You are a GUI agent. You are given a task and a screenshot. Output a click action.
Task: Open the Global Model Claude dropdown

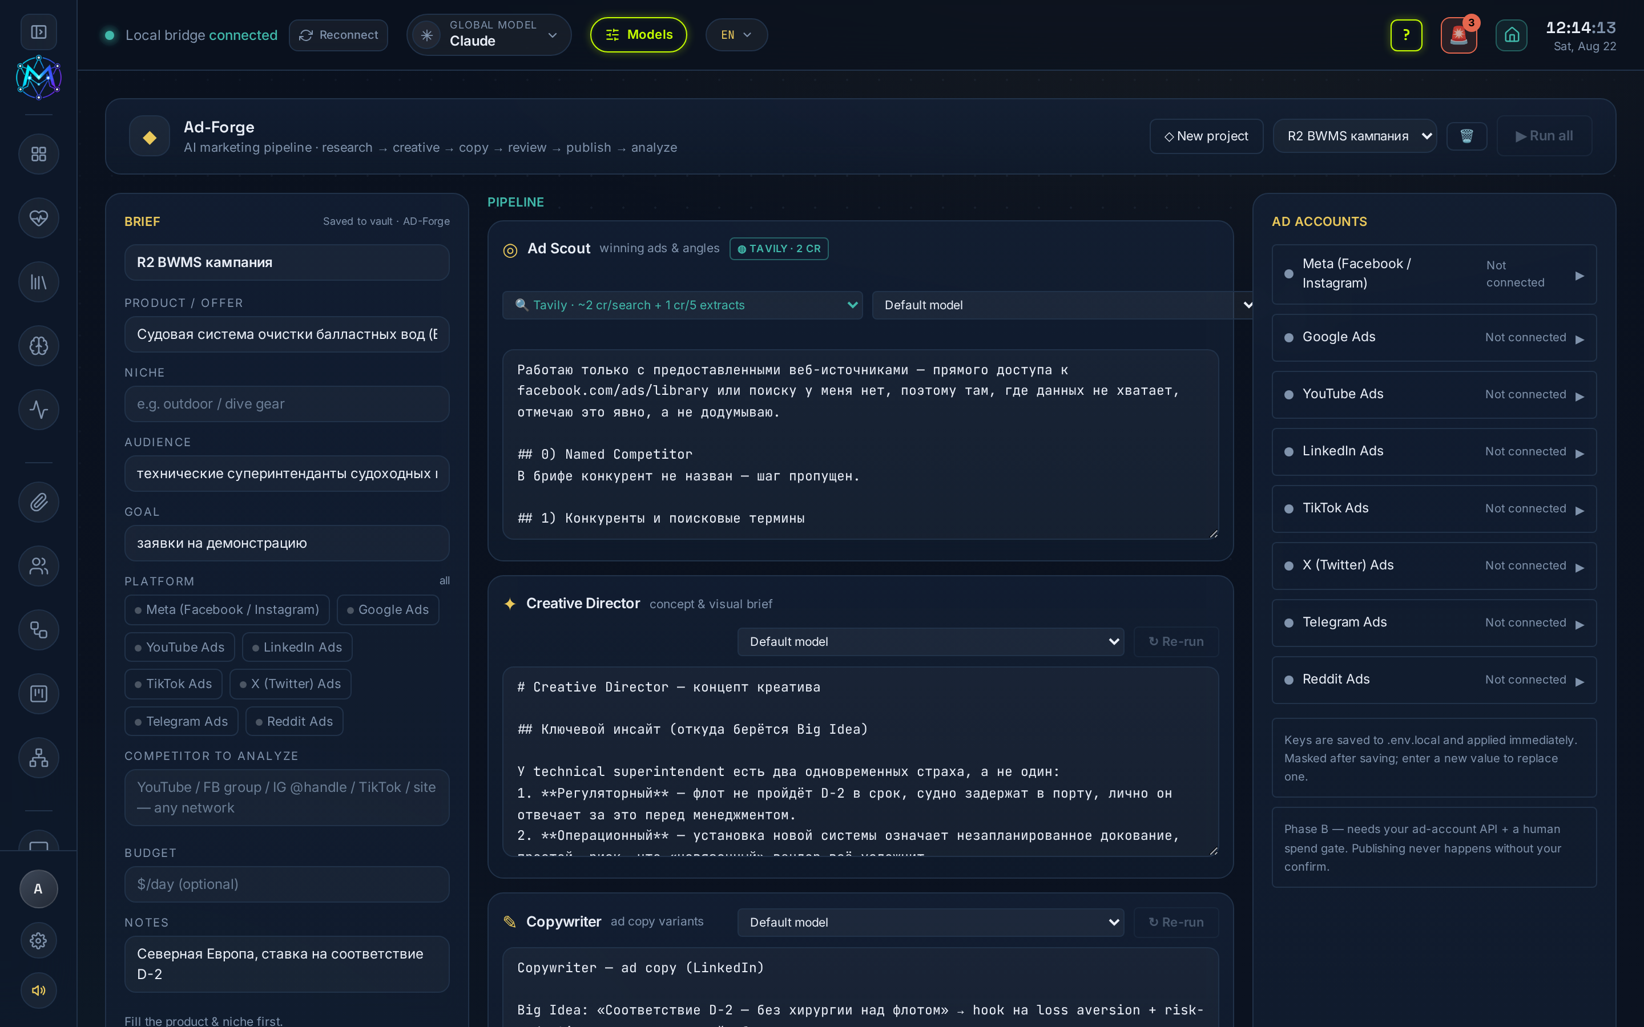[489, 35]
